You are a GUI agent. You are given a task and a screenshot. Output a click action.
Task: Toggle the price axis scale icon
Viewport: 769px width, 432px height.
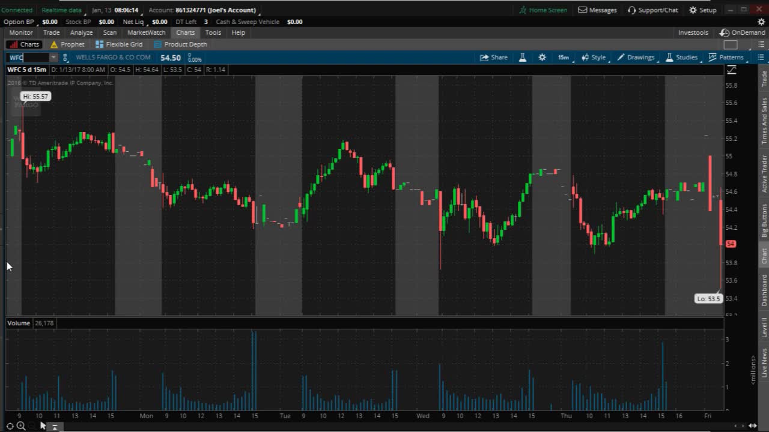click(x=731, y=70)
